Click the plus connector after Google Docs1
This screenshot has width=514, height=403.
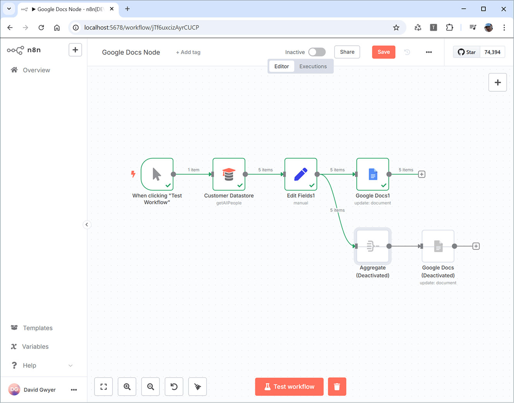click(422, 174)
